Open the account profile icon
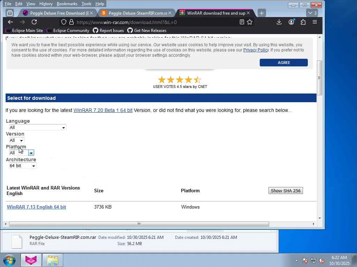 click(291, 22)
